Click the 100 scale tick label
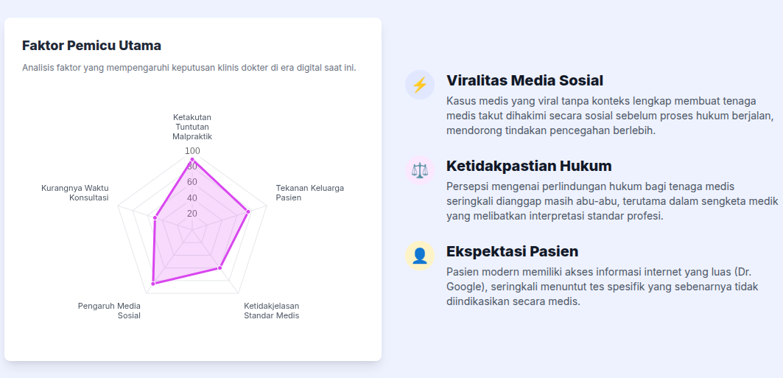The height and width of the screenshot is (378, 783). 192,151
